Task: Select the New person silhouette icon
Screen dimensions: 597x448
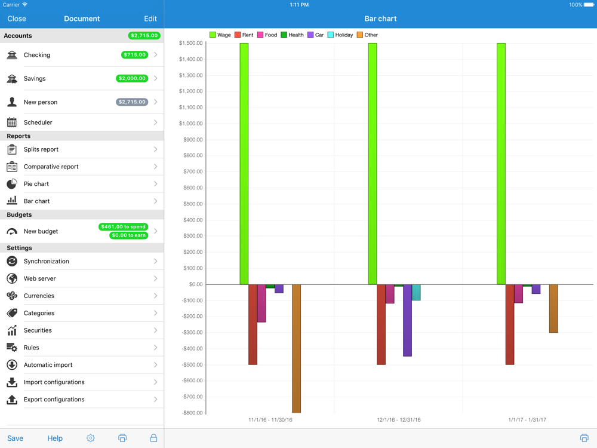Action: pos(12,102)
